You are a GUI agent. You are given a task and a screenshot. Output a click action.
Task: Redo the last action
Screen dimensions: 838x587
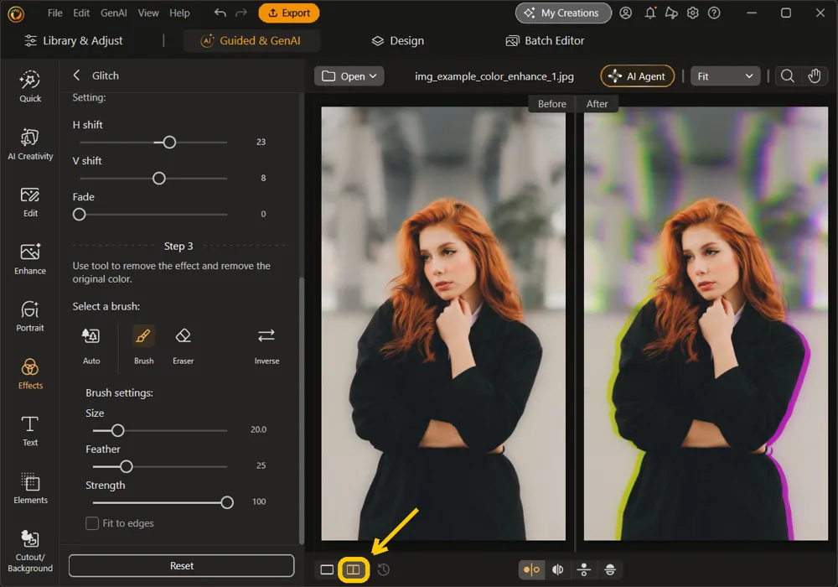[x=241, y=13]
